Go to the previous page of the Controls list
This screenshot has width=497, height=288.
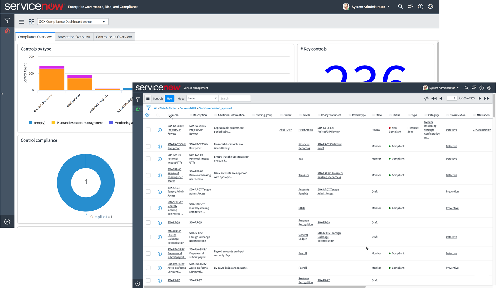click(441, 98)
